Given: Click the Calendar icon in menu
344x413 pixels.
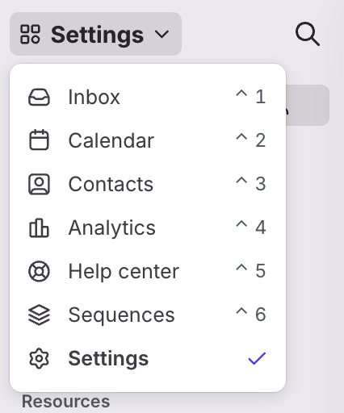Looking at the screenshot, I should (x=39, y=140).
